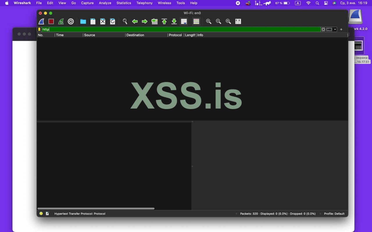Apply the display filter with the arrow button

(x=329, y=29)
